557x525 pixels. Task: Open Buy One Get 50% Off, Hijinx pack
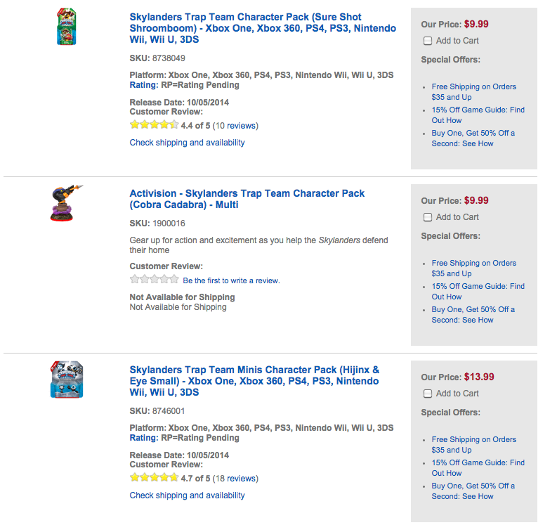click(x=473, y=491)
